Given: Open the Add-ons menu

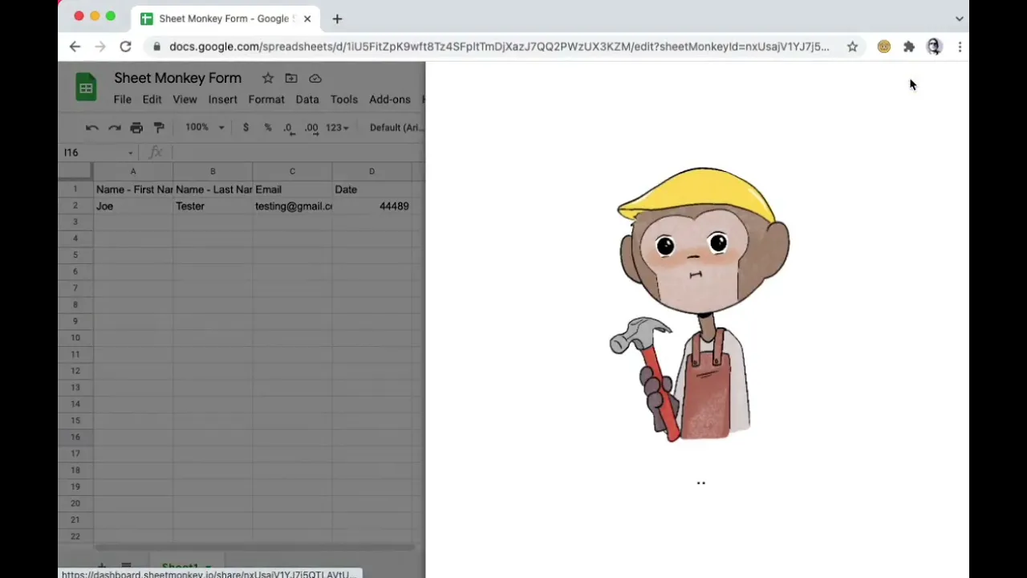Looking at the screenshot, I should click(390, 100).
